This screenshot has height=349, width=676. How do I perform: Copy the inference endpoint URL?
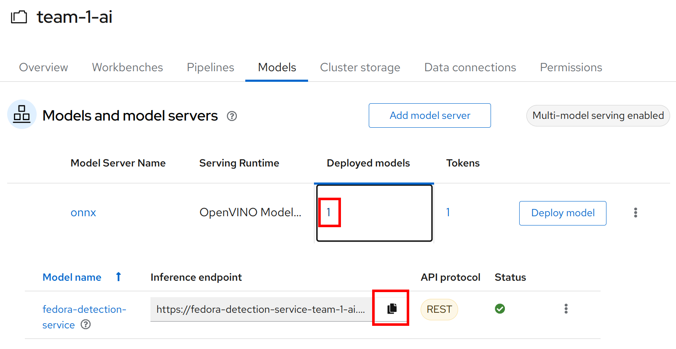pos(392,309)
